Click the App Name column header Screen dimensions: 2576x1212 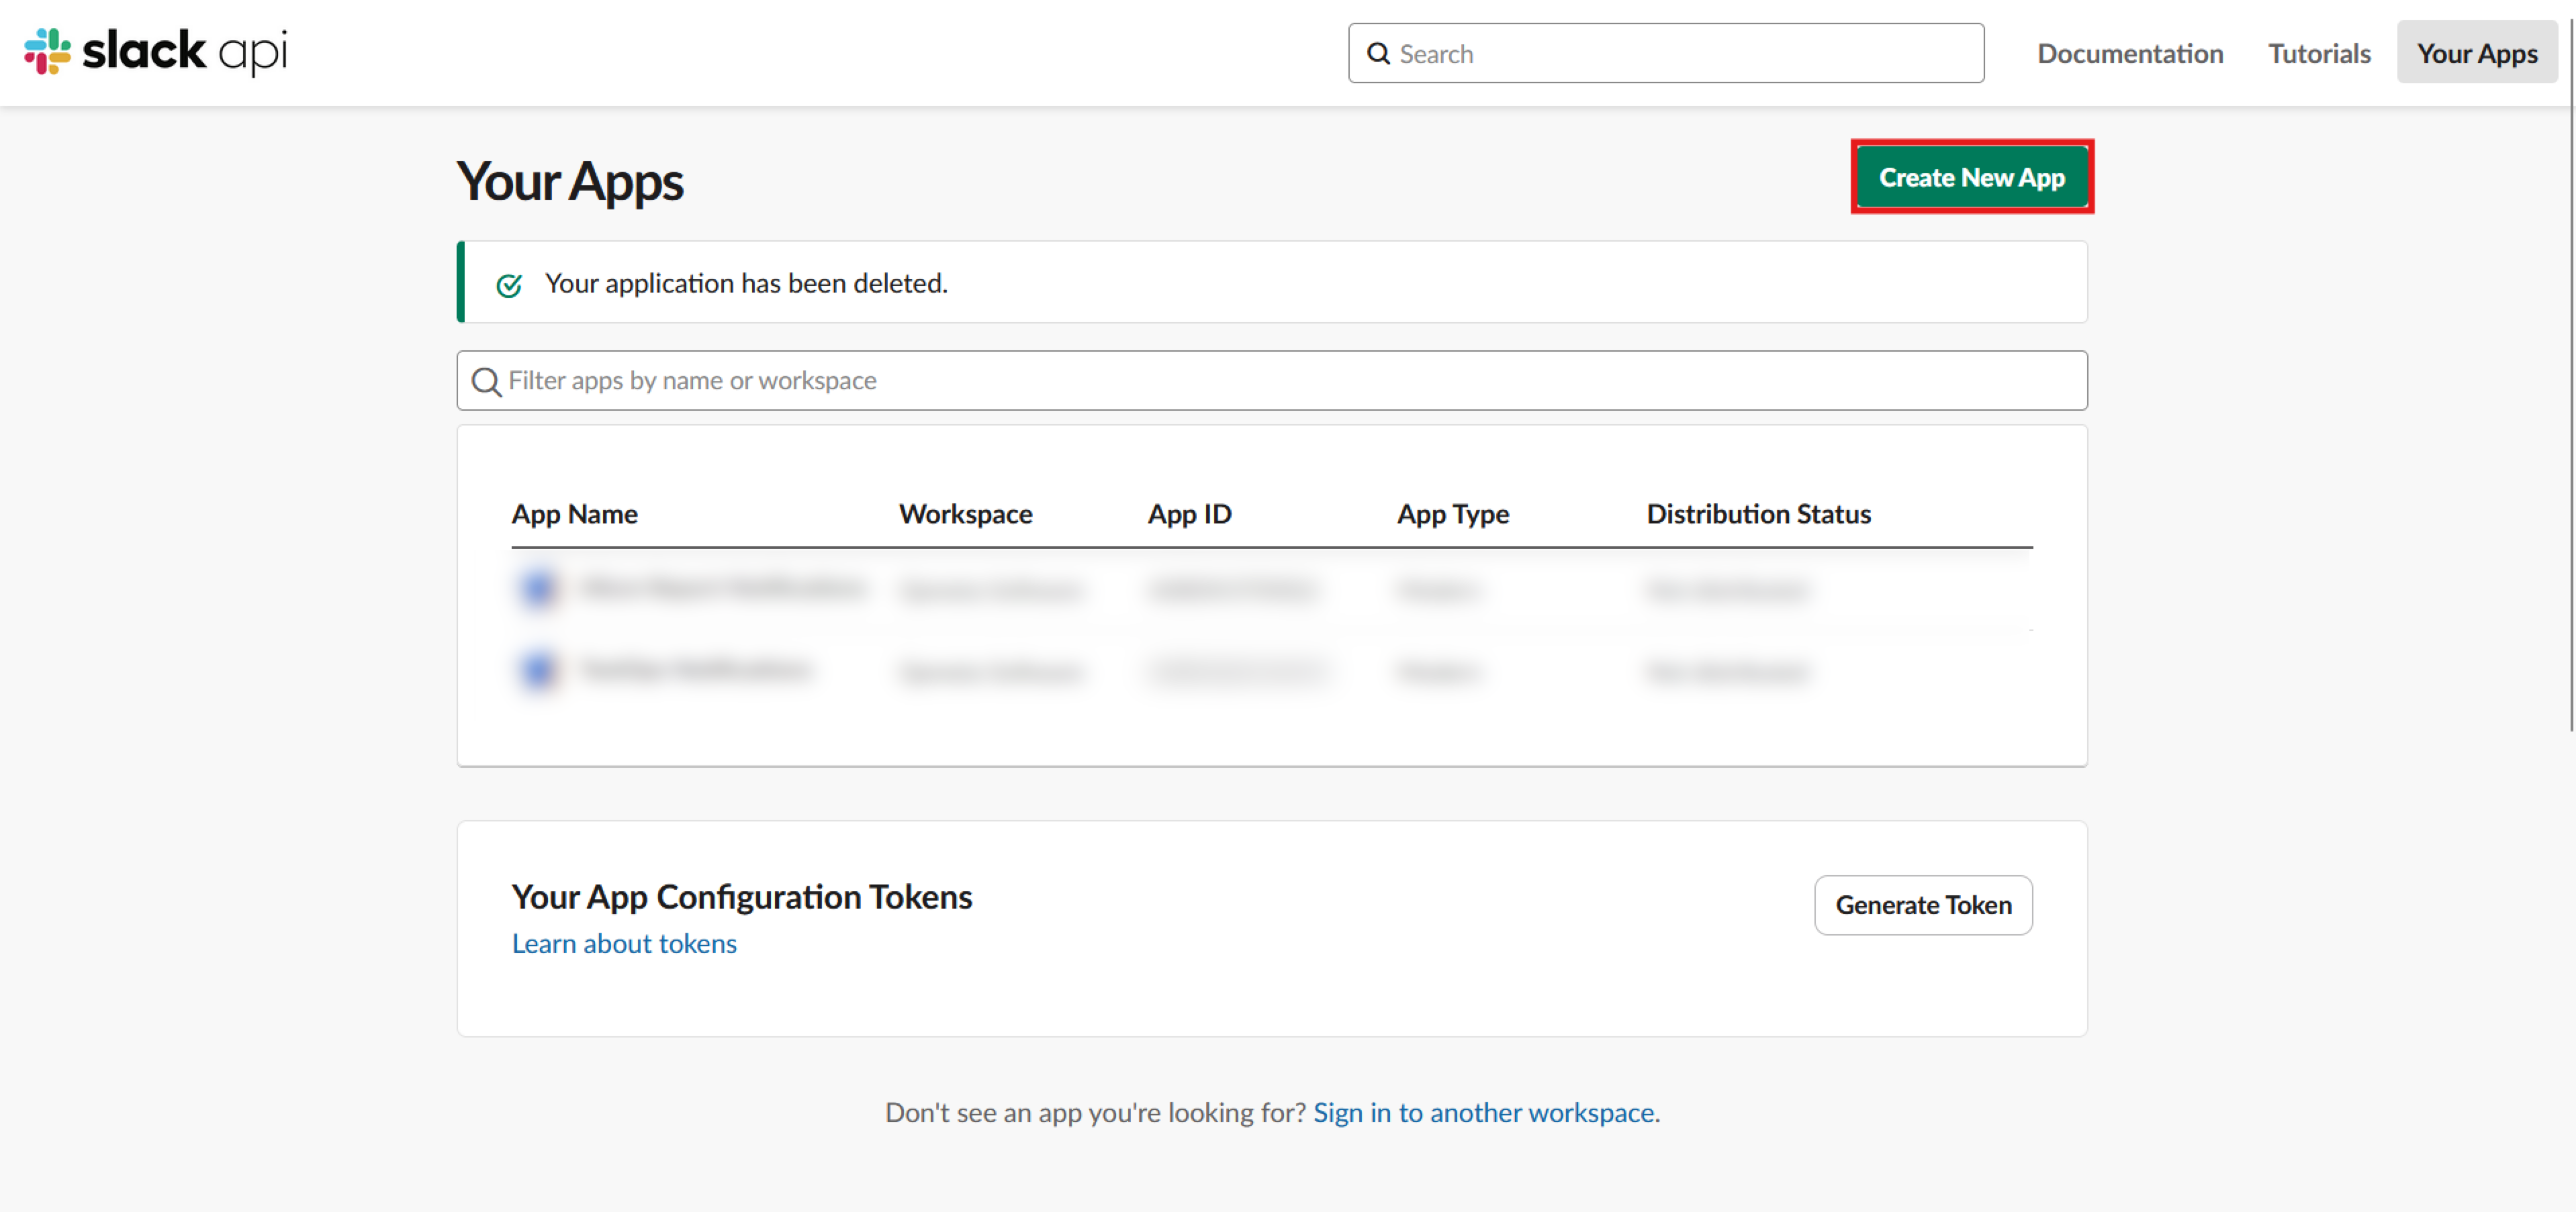coord(574,513)
